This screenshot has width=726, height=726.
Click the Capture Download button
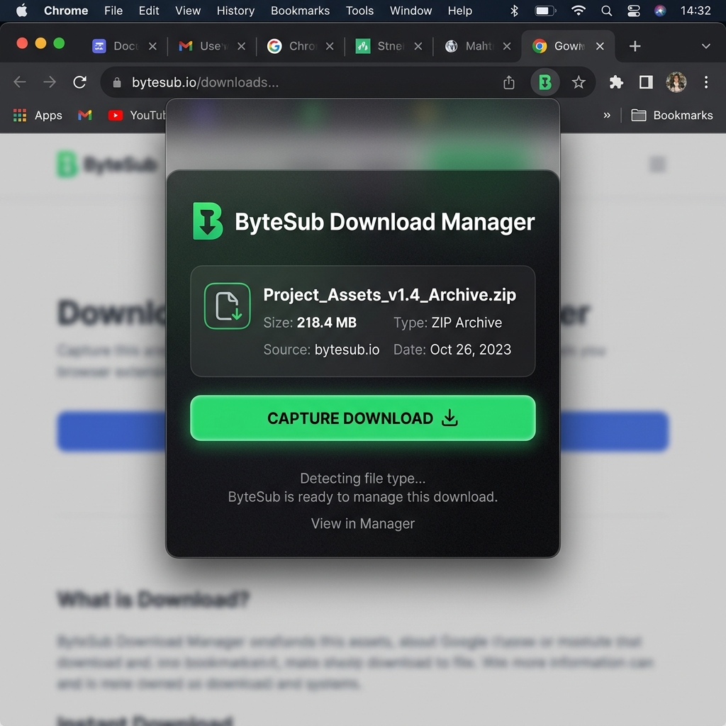click(362, 418)
